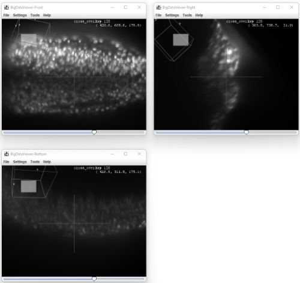The height and width of the screenshot is (283, 300).
Task: Open File menu in BigDataViewer-Front
Action: tap(6, 15)
